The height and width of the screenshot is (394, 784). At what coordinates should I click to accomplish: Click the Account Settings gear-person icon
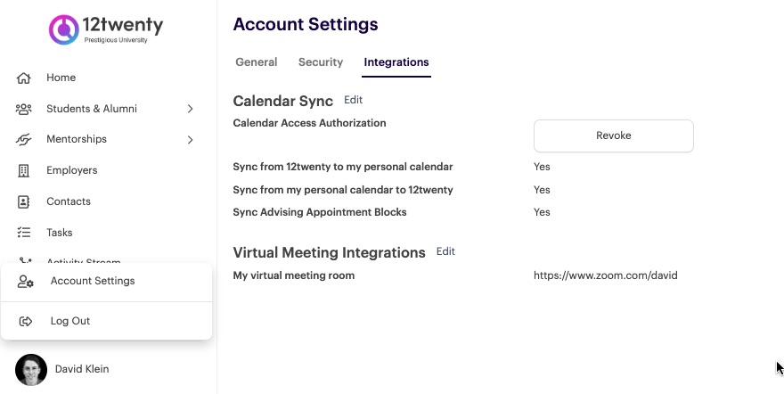point(26,282)
